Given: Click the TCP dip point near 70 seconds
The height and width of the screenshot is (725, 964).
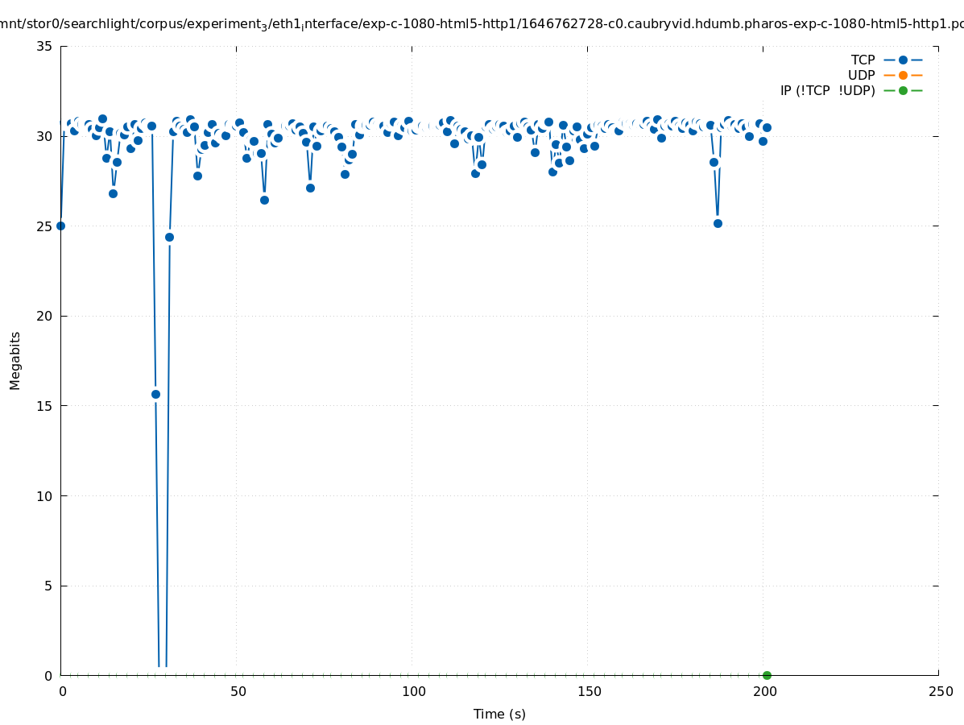Looking at the screenshot, I should [x=310, y=188].
